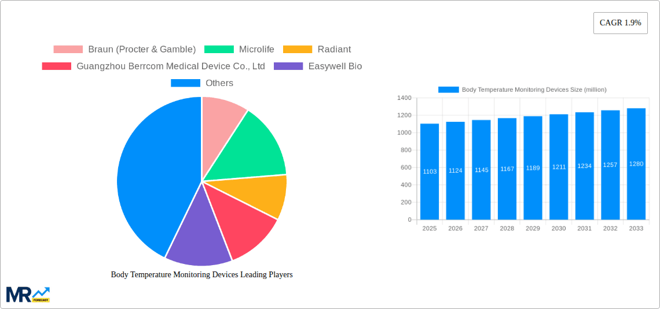Toggle the Others blue legend swatch

(185, 83)
